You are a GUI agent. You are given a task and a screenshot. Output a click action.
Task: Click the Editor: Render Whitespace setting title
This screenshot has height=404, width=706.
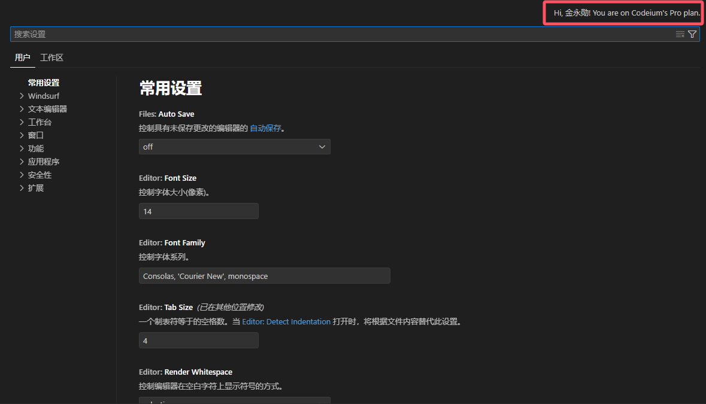[186, 372]
